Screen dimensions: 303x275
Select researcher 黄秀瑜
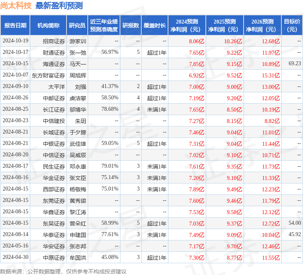78,201
